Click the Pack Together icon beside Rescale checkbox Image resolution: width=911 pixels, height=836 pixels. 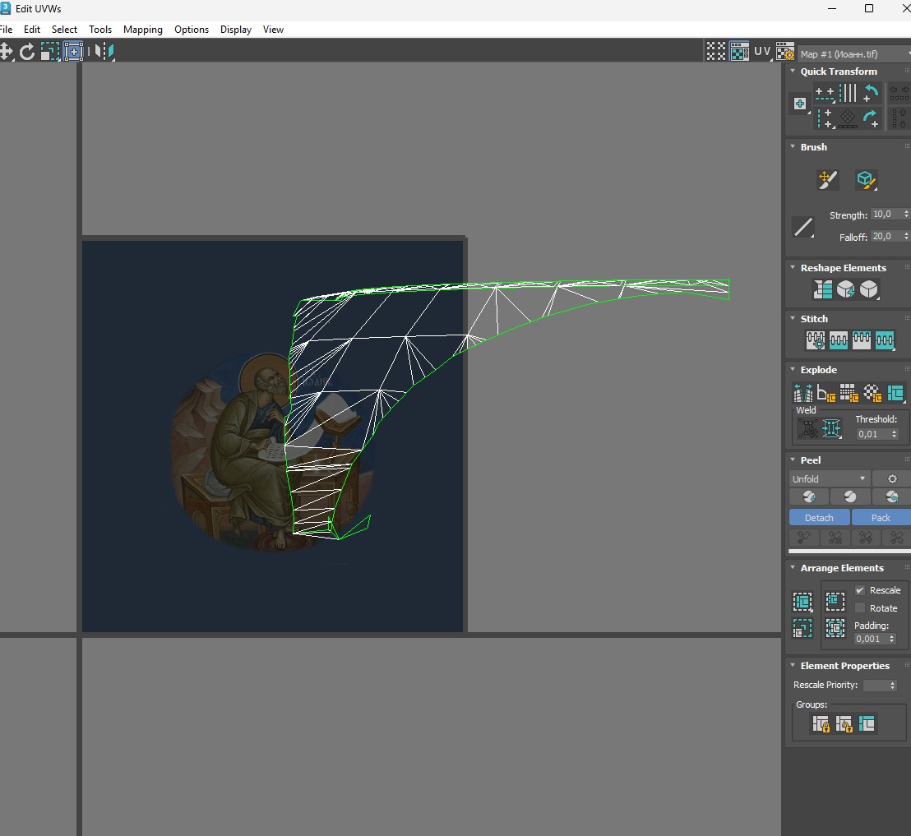coord(835,601)
